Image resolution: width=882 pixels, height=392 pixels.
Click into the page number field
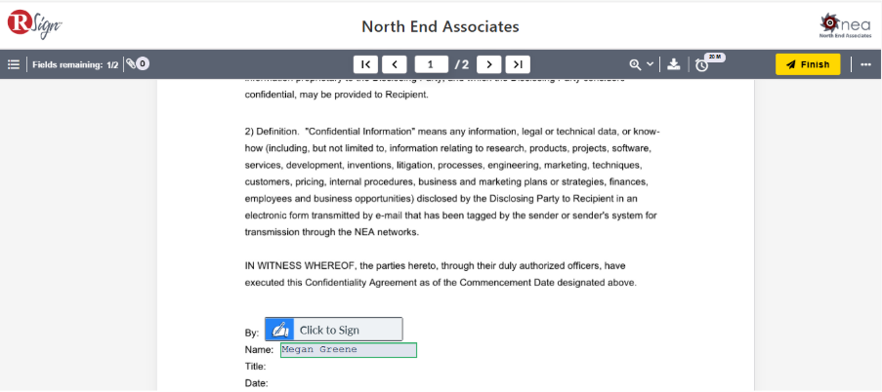pos(431,64)
